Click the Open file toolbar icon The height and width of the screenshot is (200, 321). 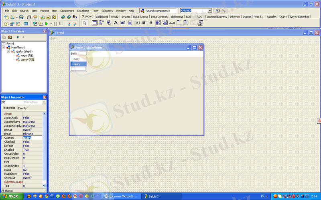coord(12,17)
